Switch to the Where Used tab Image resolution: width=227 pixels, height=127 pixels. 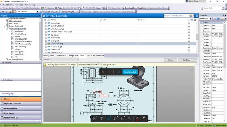click(62, 56)
